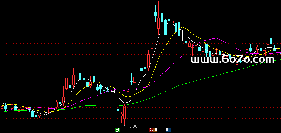Select the first cyan candle at the top
Image resolution: width=281 pixels, height=133 pixels.
(155, 14)
